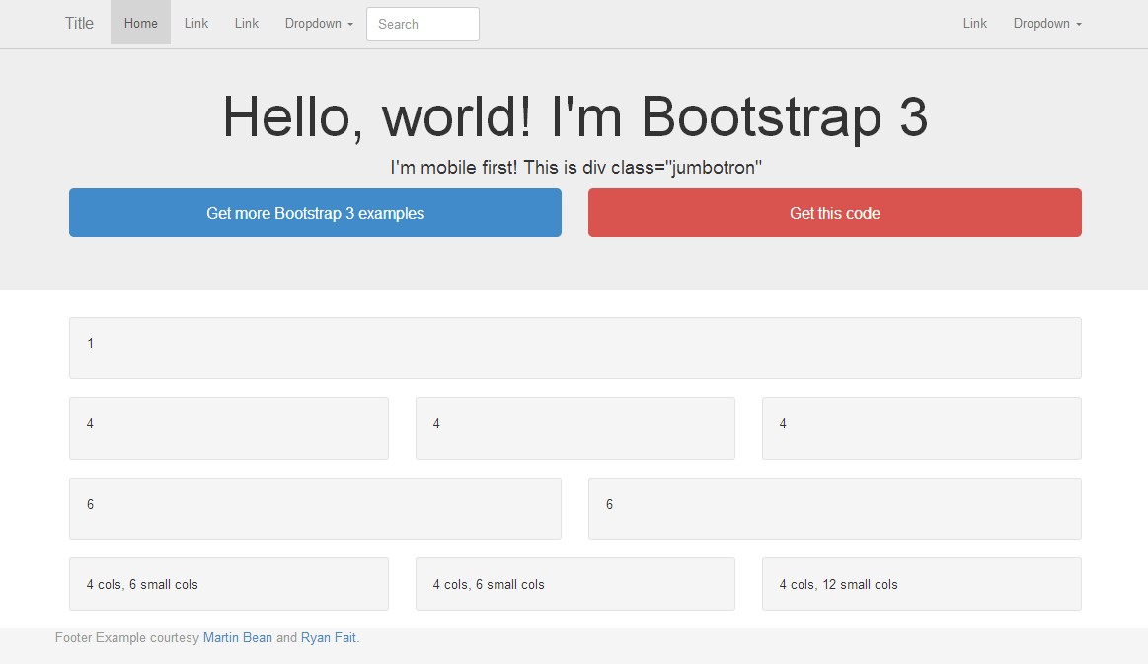The width and height of the screenshot is (1148, 664).
Task: Open the Home nav item
Action: 140,23
